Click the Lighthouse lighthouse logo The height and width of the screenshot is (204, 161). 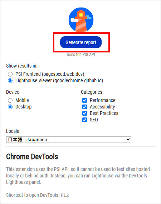tap(81, 20)
